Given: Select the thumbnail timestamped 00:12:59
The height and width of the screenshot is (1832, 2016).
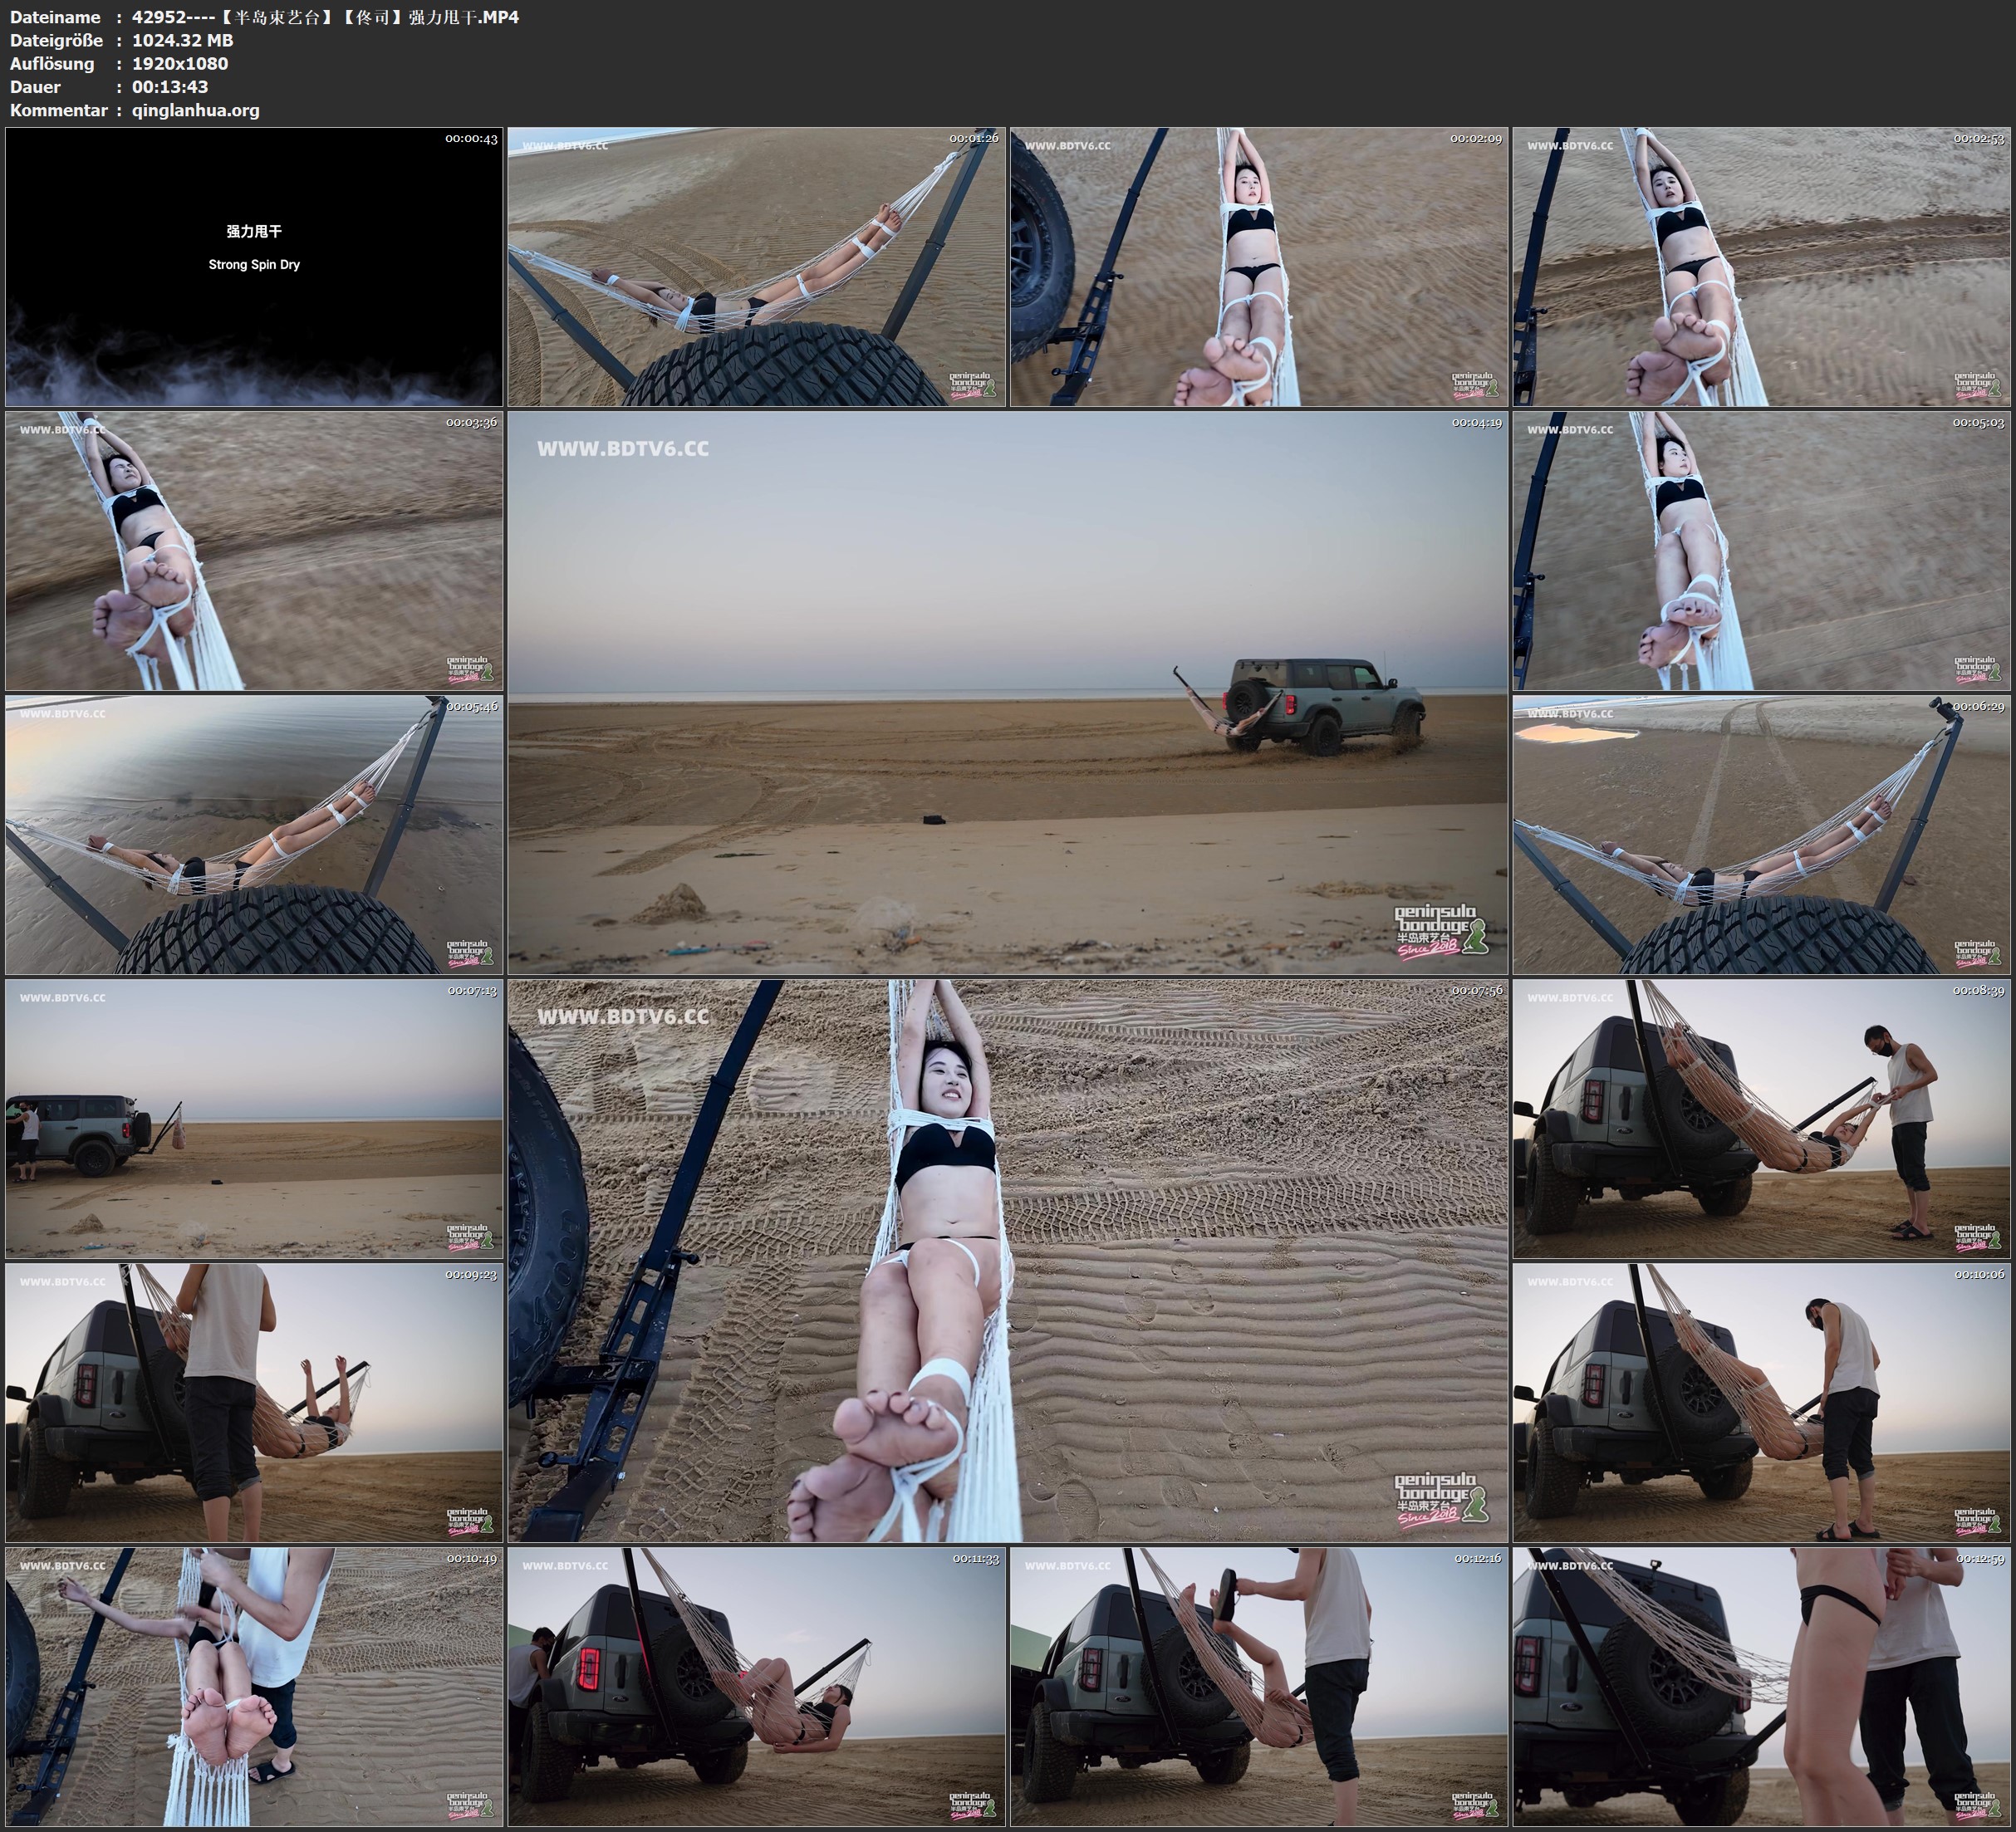Looking at the screenshot, I should point(1762,1686).
